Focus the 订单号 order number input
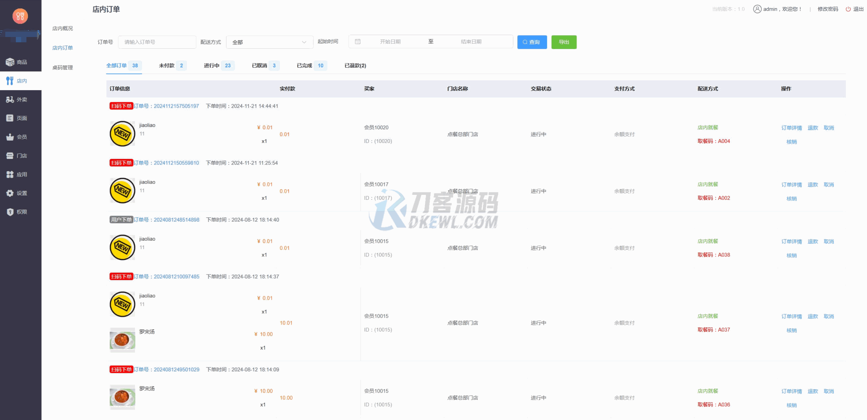The height and width of the screenshot is (420, 867). click(157, 42)
